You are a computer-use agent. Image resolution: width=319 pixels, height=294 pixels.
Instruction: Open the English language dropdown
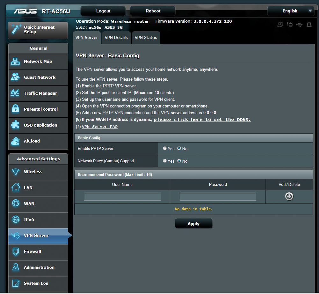[291, 11]
